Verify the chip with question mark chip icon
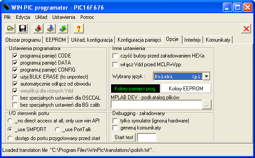Image resolution: width=255 pixels, height=158 pixels. pos(51,29)
